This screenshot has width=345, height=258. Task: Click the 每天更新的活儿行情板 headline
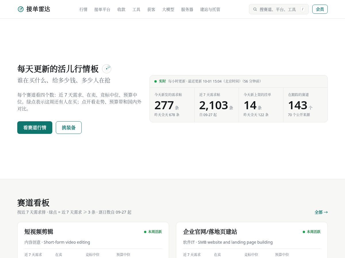coord(58,69)
